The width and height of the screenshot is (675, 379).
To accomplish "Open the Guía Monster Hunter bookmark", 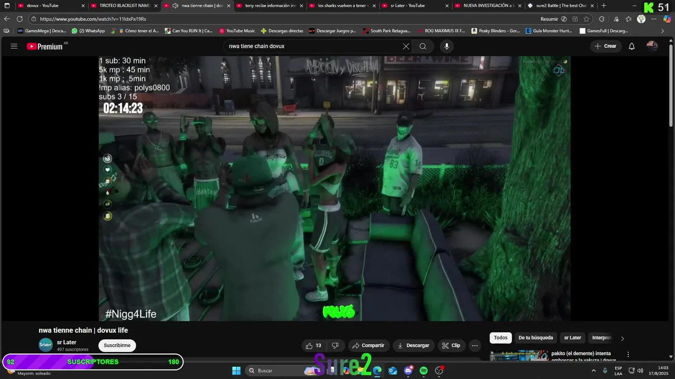I will click(x=548, y=31).
